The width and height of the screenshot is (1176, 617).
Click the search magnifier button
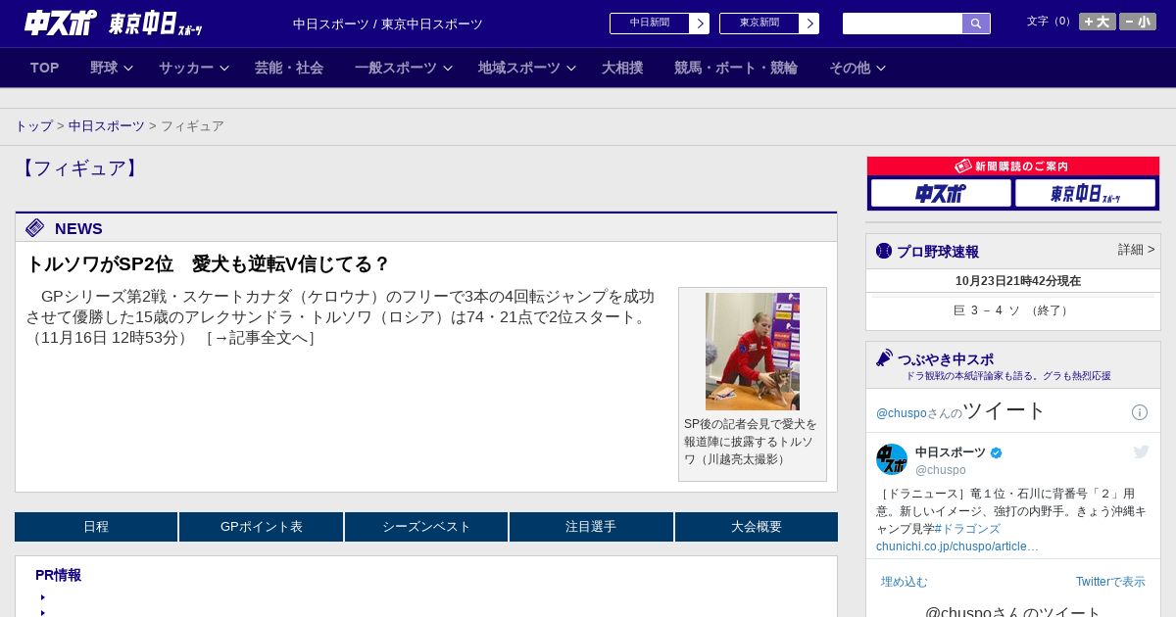tap(976, 24)
